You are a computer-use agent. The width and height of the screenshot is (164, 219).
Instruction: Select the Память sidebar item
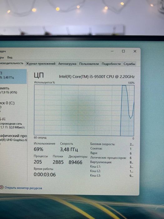tap(13, 90)
